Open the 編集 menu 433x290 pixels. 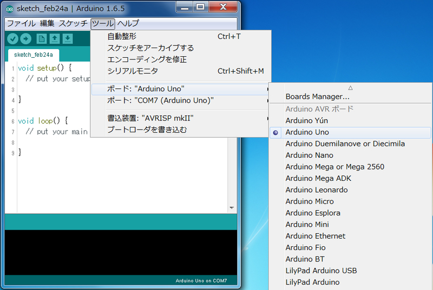[47, 23]
